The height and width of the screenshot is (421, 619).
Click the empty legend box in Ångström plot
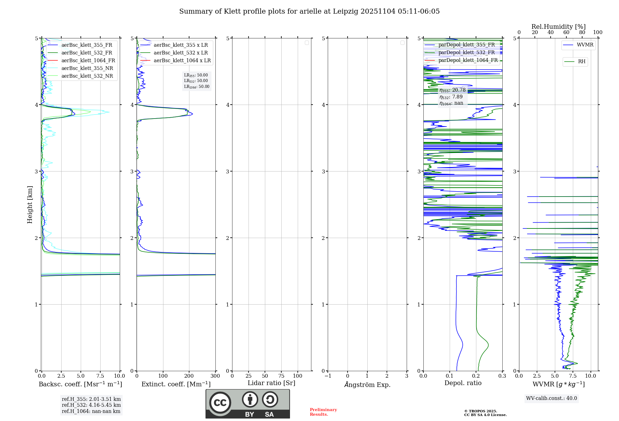(402, 43)
